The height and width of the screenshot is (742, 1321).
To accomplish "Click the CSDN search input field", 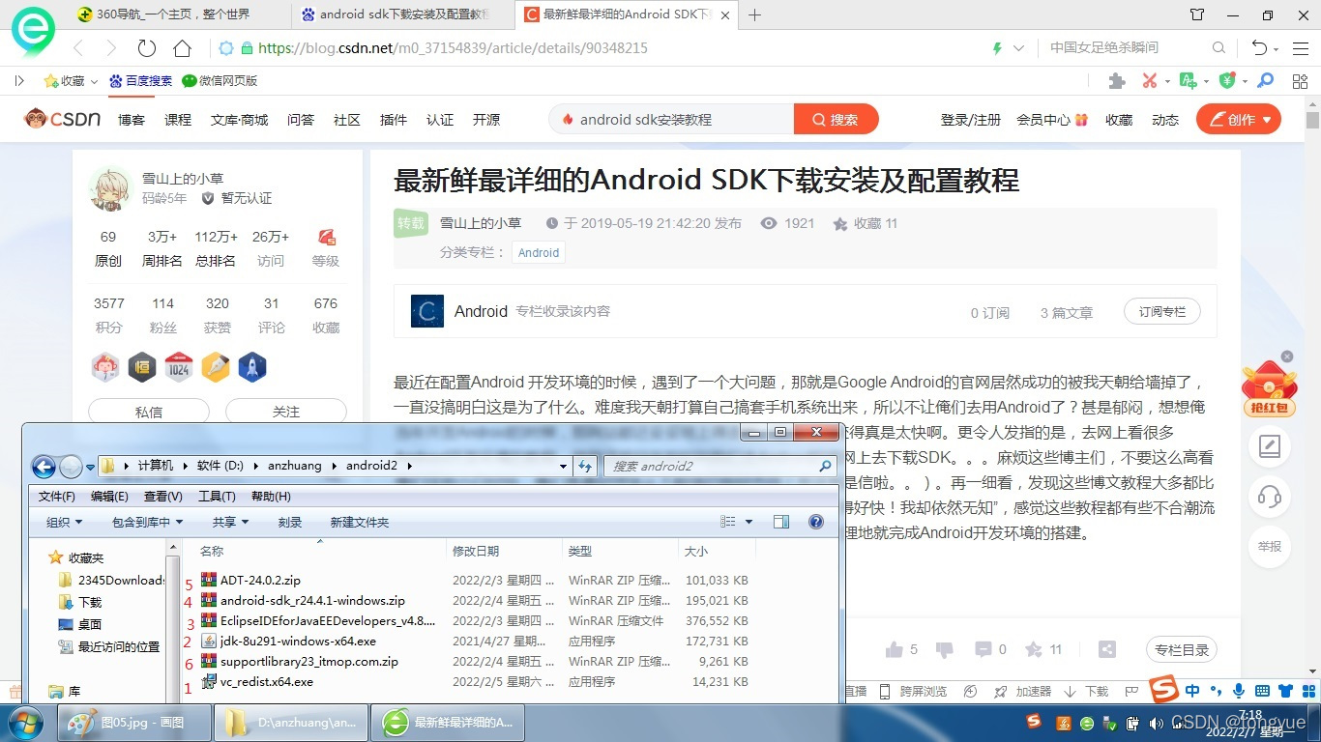I will pyautogui.click(x=672, y=120).
